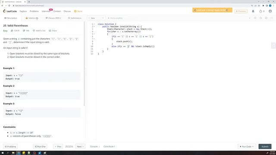Go to the Next problem
This screenshot has height=155, width=276.
pyautogui.click(x=80, y=146)
